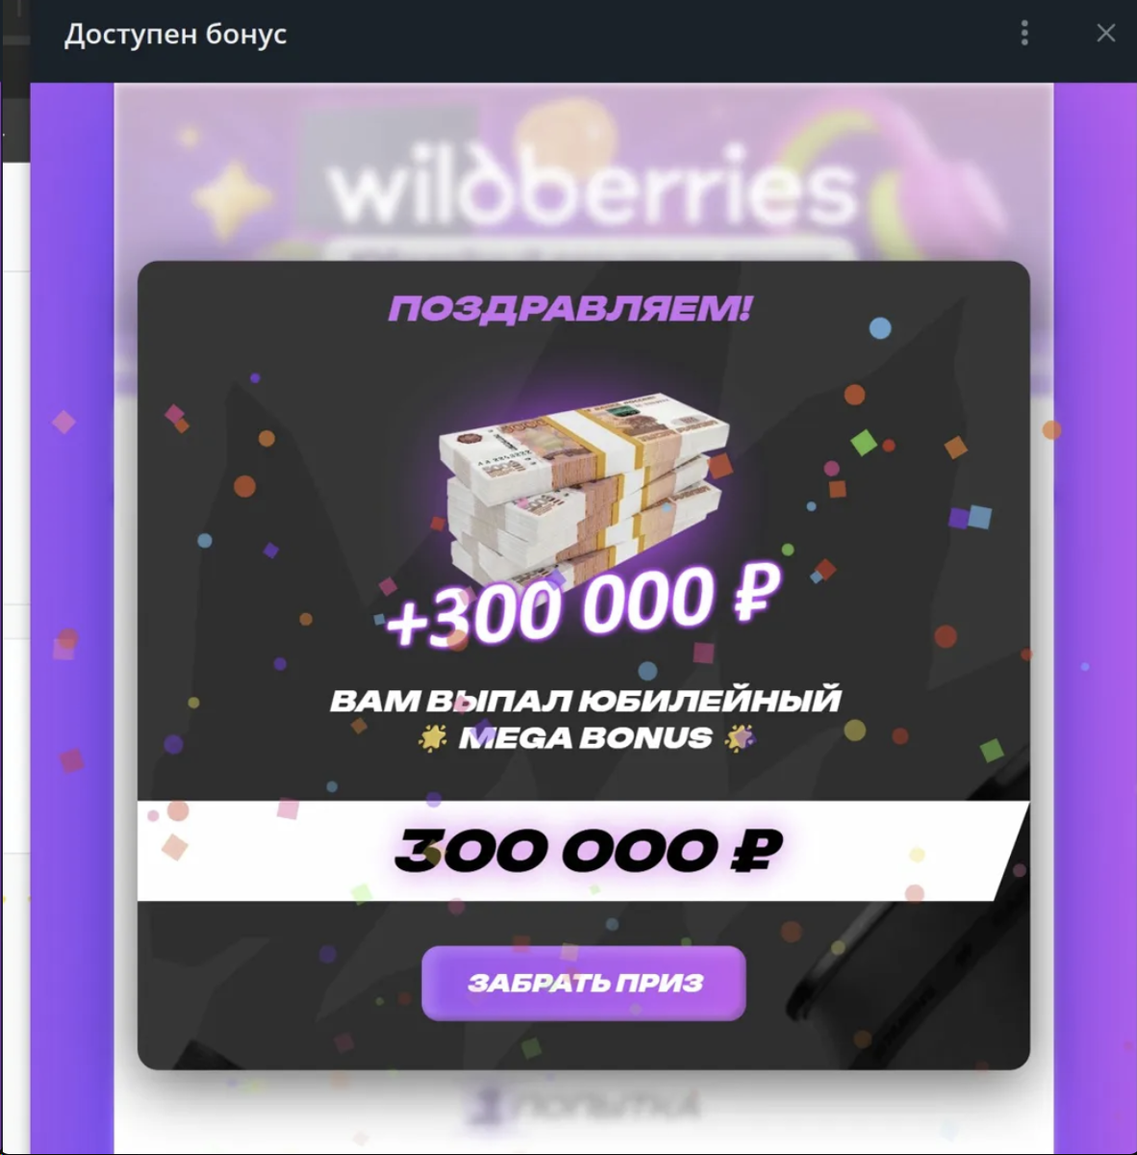This screenshot has width=1137, height=1155.
Task: Open the three-dot options menu
Action: point(1024,33)
